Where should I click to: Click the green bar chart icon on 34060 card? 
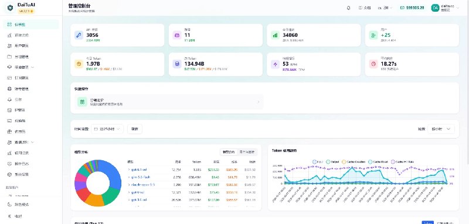[275, 35]
